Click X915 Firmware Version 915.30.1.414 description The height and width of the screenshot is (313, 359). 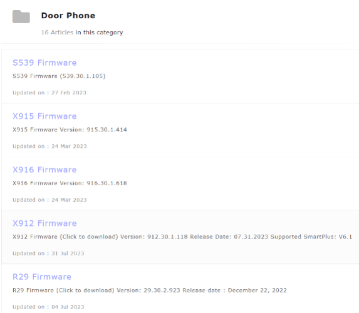pos(70,130)
